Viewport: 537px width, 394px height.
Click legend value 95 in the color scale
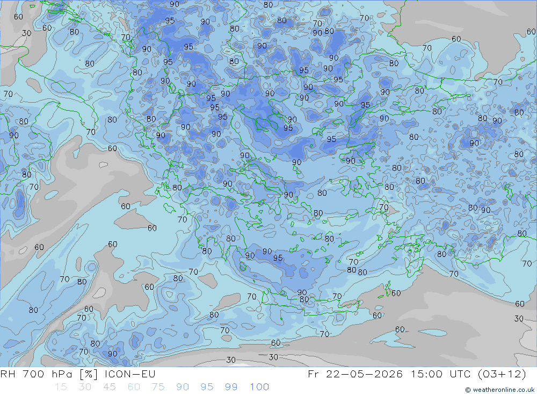point(207,387)
